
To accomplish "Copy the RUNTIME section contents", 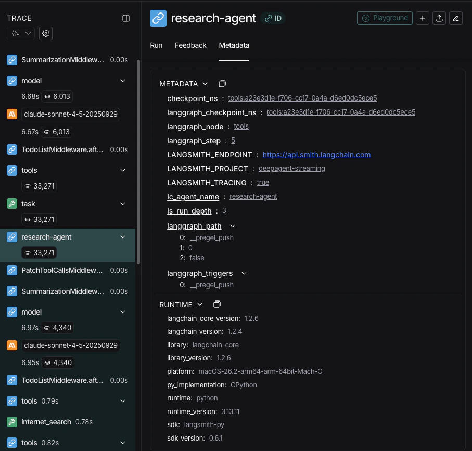I will [216, 304].
